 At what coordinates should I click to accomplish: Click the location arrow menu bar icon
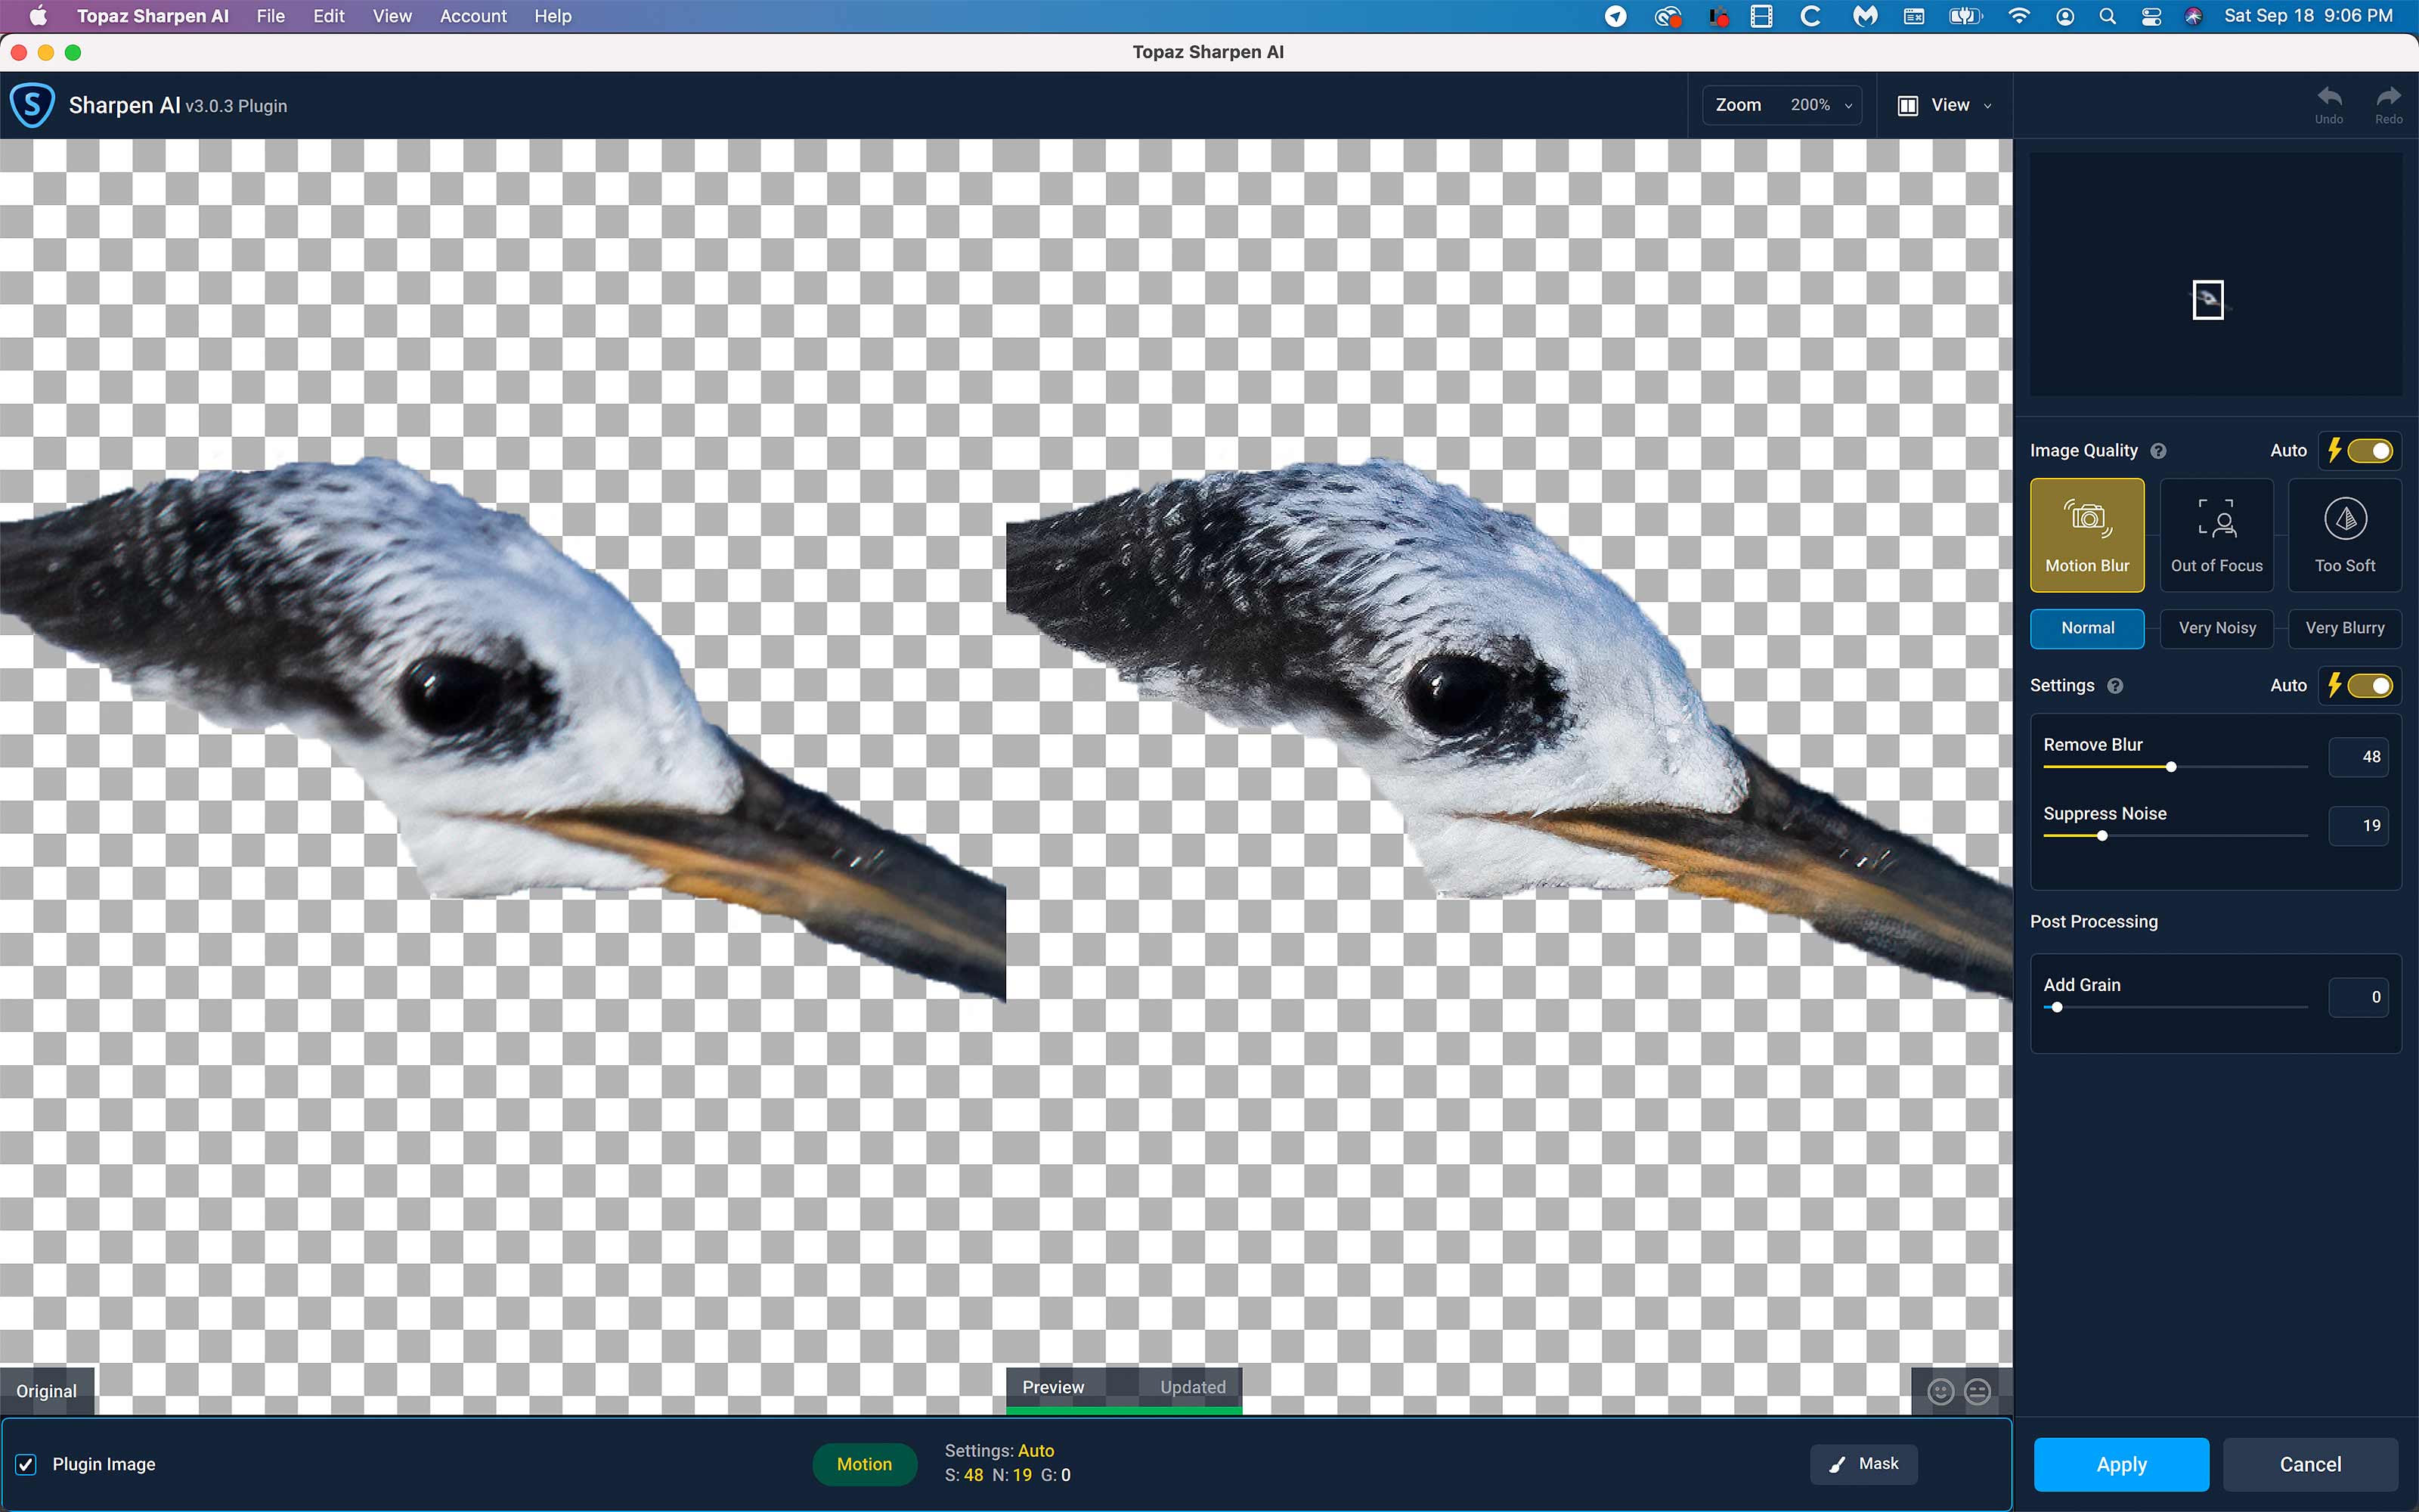pos(1615,16)
